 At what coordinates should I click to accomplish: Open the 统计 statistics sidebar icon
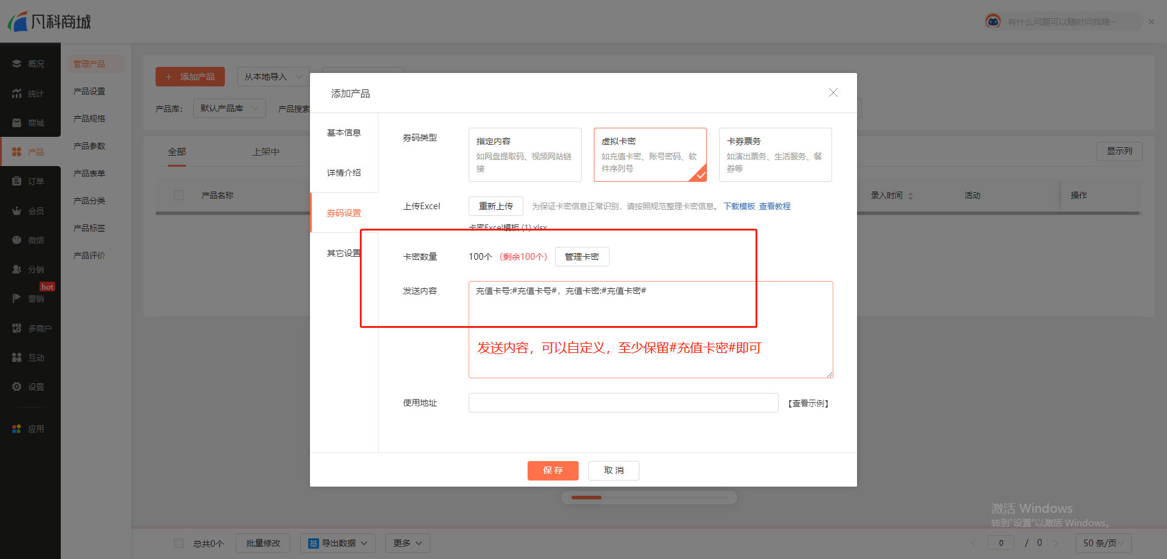[x=17, y=94]
